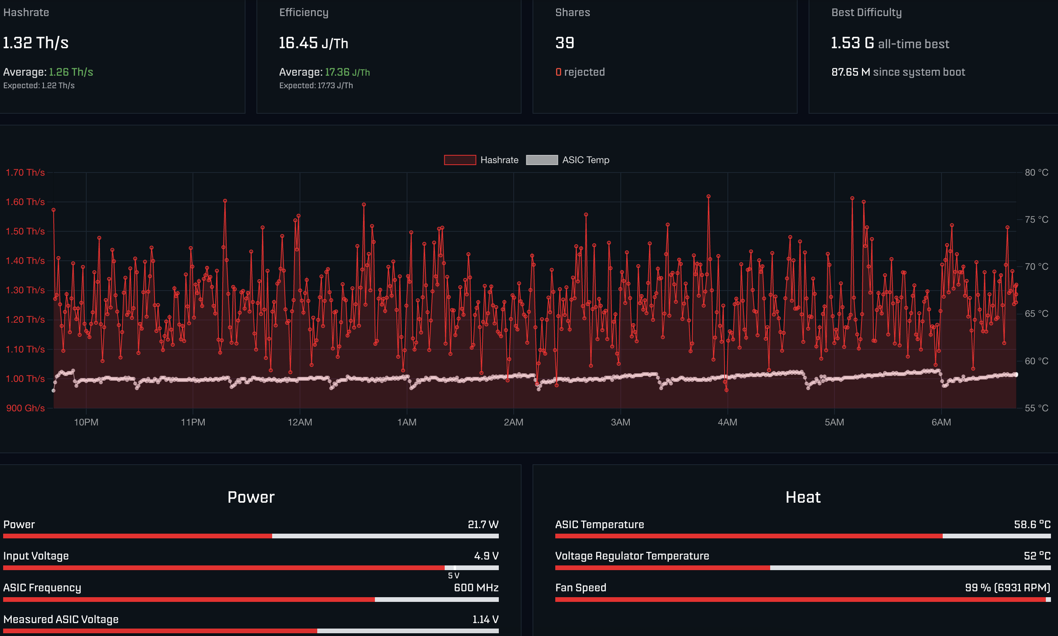This screenshot has width=1058, height=636.
Task: Select the 21.7 W power value
Action: click(x=483, y=525)
